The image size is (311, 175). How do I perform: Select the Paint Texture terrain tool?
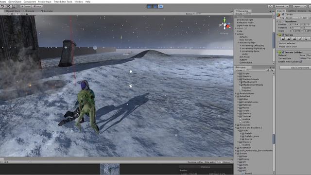300,39
